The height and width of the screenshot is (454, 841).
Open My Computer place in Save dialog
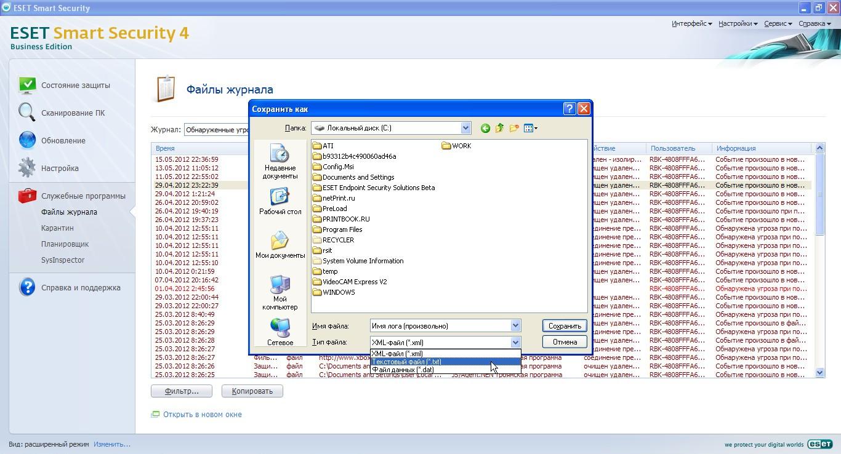click(280, 293)
